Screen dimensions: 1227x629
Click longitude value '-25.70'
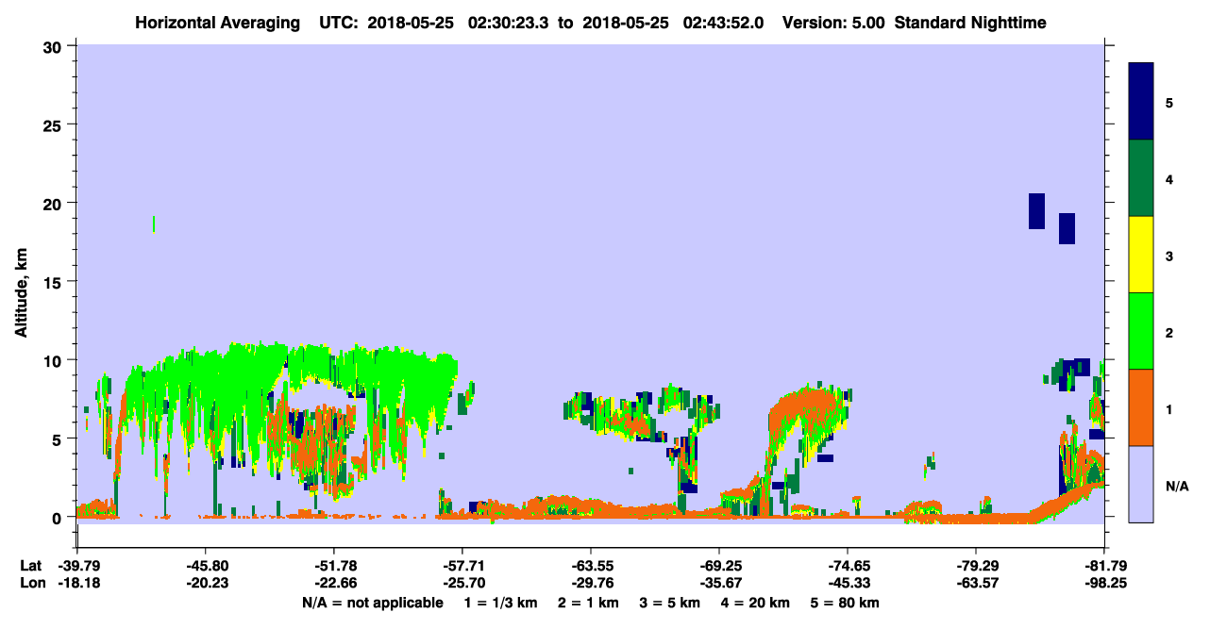click(462, 584)
